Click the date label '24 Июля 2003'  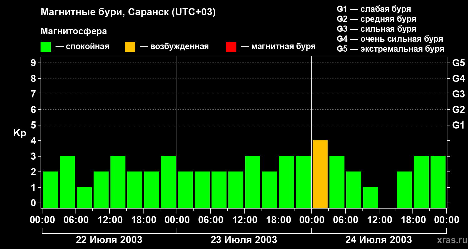click(378, 240)
